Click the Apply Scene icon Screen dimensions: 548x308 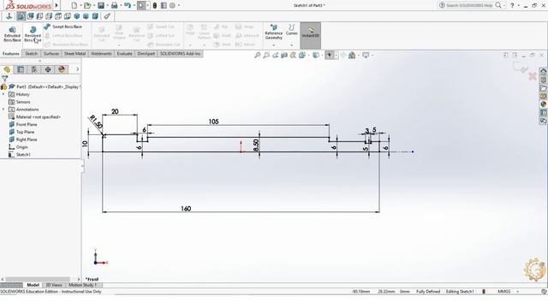click(x=352, y=55)
